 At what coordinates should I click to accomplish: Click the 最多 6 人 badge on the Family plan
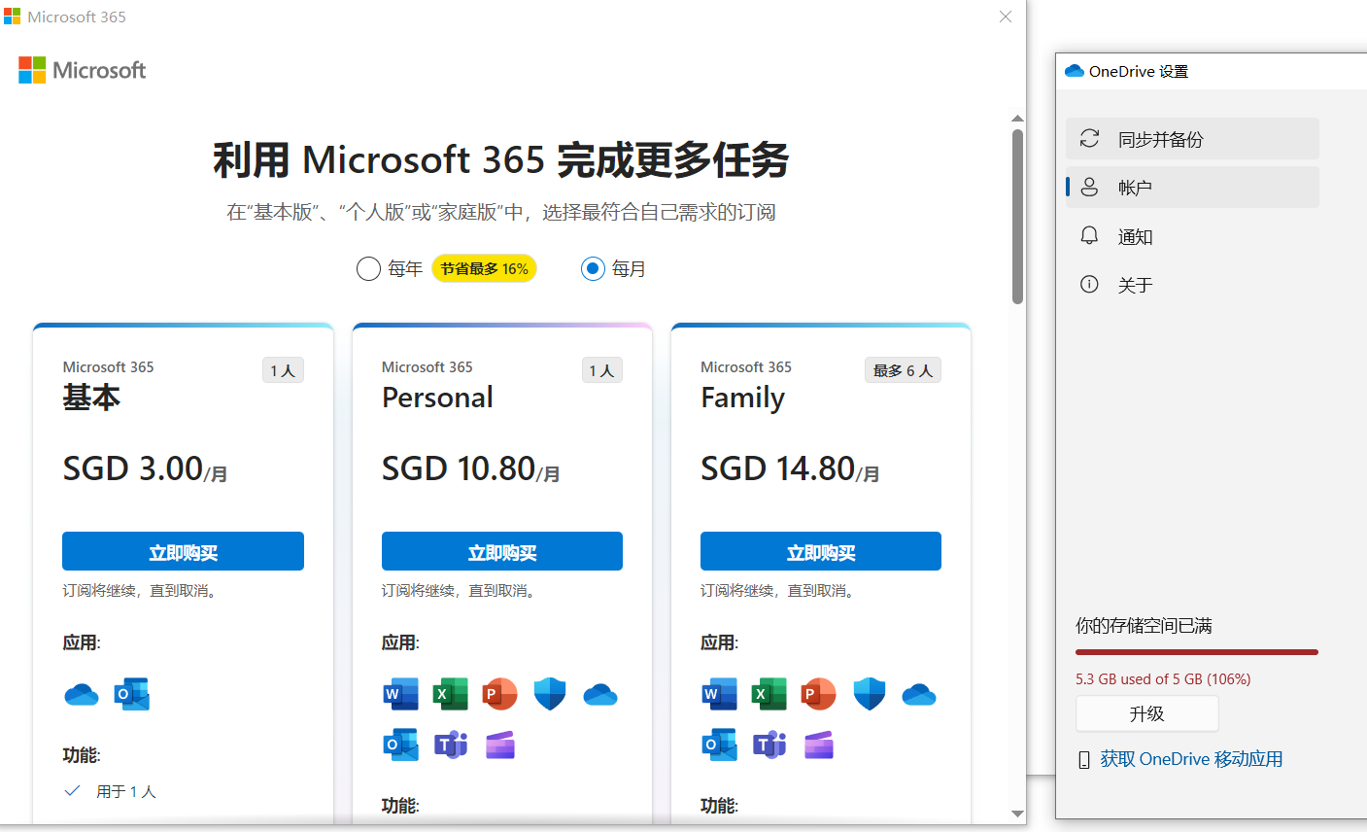903,370
